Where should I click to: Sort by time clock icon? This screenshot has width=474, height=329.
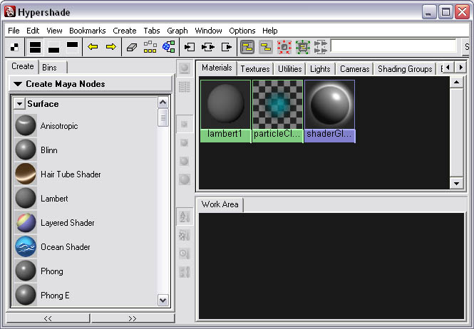pos(185,254)
